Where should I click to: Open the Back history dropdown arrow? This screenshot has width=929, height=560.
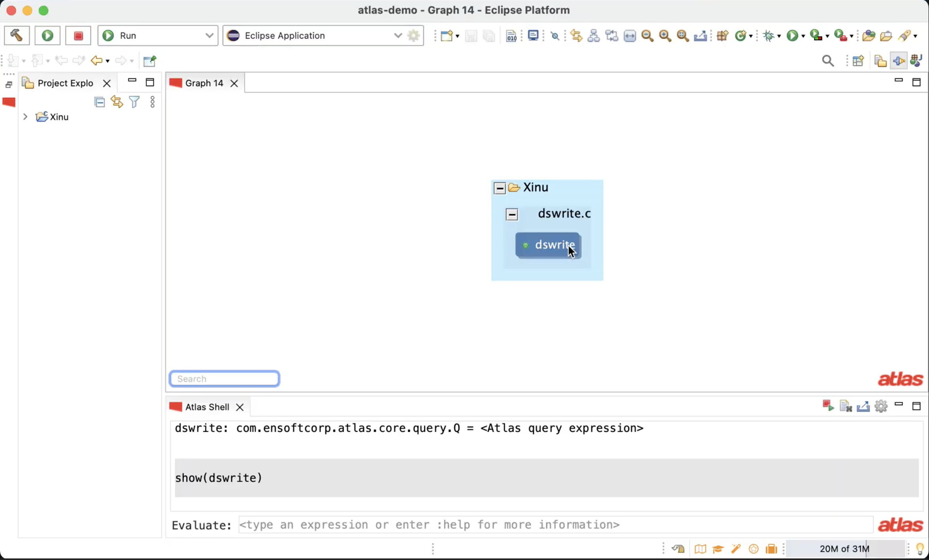pyautogui.click(x=107, y=61)
